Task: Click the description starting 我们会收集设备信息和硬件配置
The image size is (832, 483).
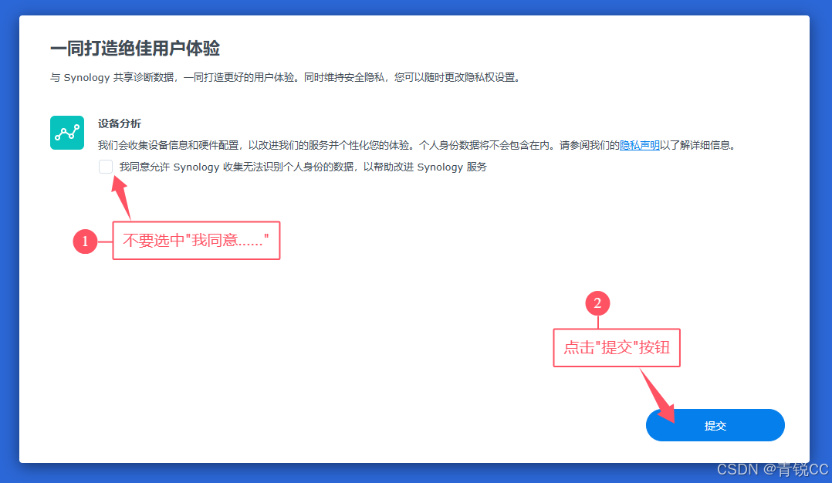Action: point(418,145)
